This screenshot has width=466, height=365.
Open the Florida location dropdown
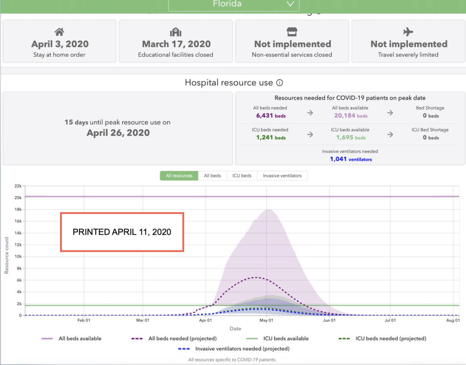233,5
